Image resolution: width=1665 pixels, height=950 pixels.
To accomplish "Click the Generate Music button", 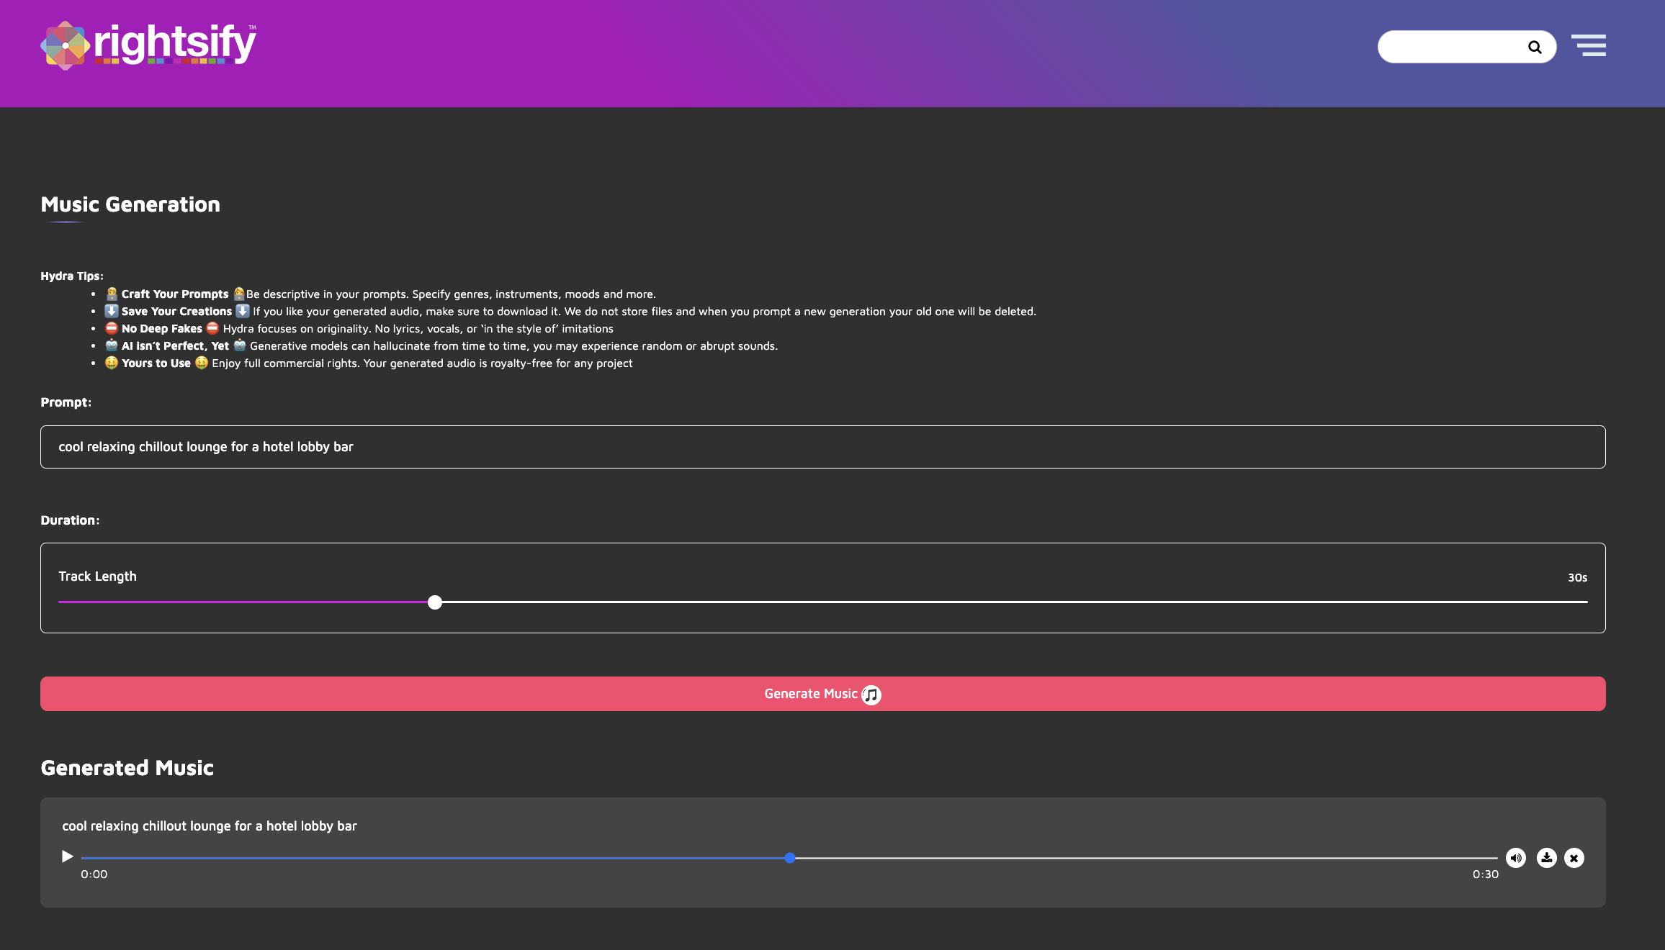I will [x=823, y=694].
